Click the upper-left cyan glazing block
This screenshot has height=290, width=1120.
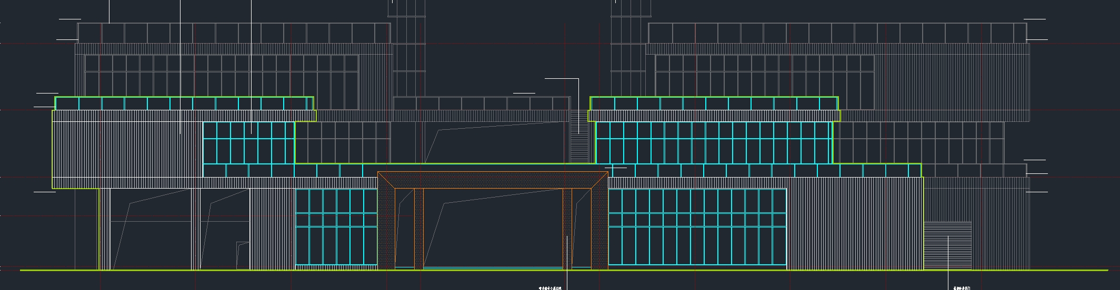(x=248, y=143)
